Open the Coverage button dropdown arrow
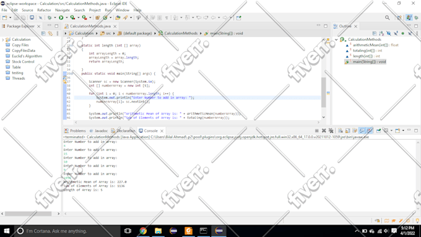 coord(79,17)
